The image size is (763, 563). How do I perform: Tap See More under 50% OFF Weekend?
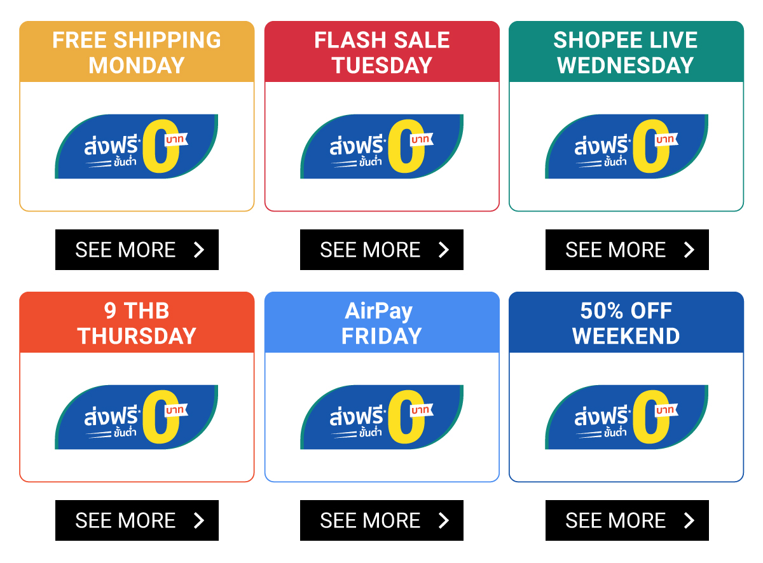[x=626, y=520]
